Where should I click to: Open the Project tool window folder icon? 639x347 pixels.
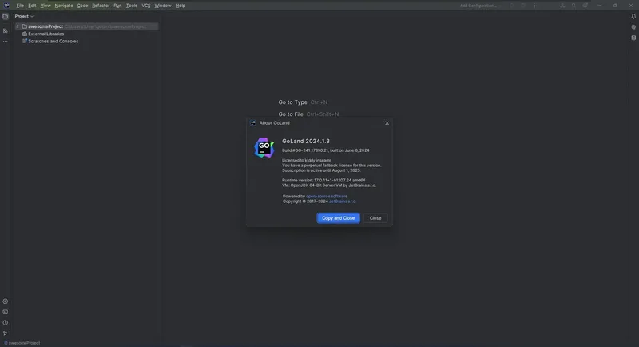(x=6, y=16)
